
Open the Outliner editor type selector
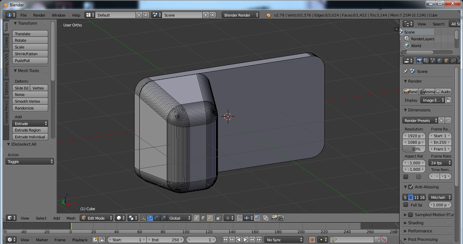point(408,24)
